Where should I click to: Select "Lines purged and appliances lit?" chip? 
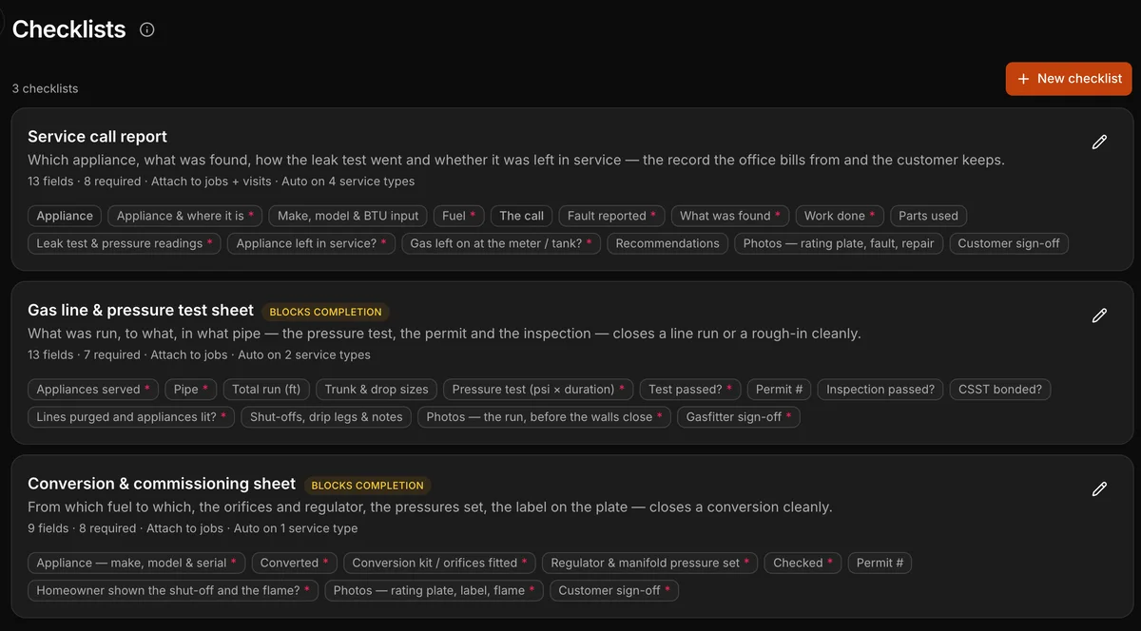point(131,416)
